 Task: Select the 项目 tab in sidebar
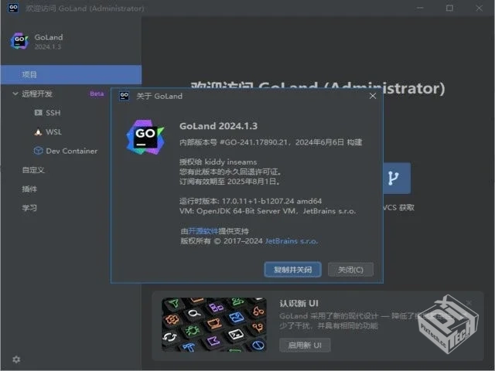coord(71,74)
